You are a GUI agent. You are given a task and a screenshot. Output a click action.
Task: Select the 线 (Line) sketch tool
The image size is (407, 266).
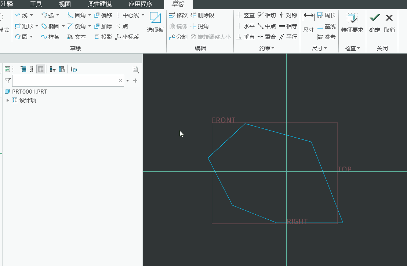pyautogui.click(x=21, y=15)
